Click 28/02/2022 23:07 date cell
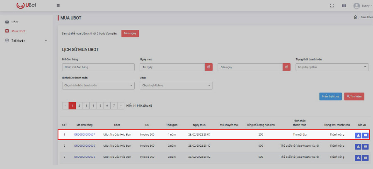 [x=199, y=134]
